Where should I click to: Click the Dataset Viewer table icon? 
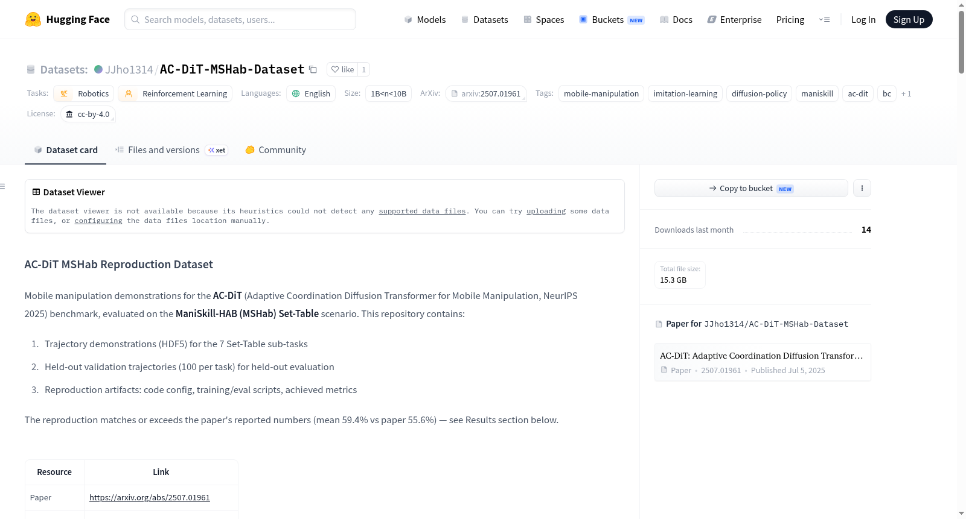click(x=36, y=192)
